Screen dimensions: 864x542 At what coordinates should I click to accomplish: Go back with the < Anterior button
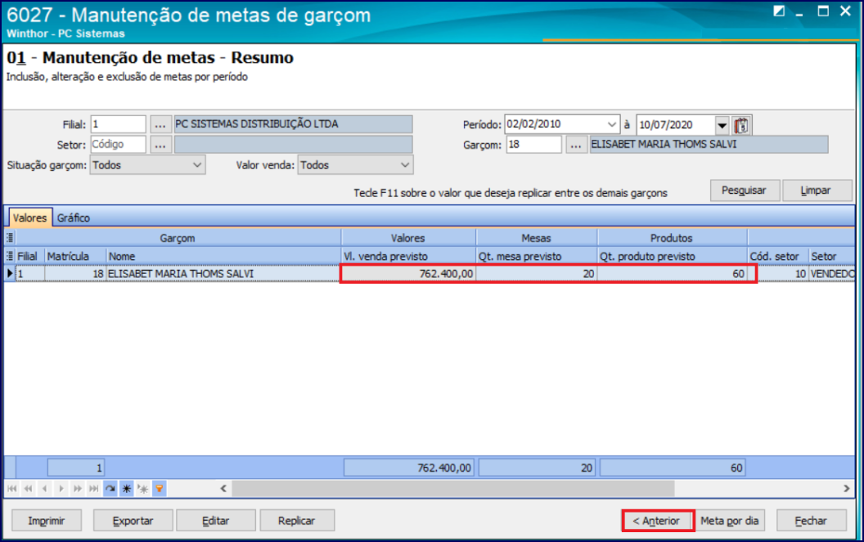tap(657, 521)
